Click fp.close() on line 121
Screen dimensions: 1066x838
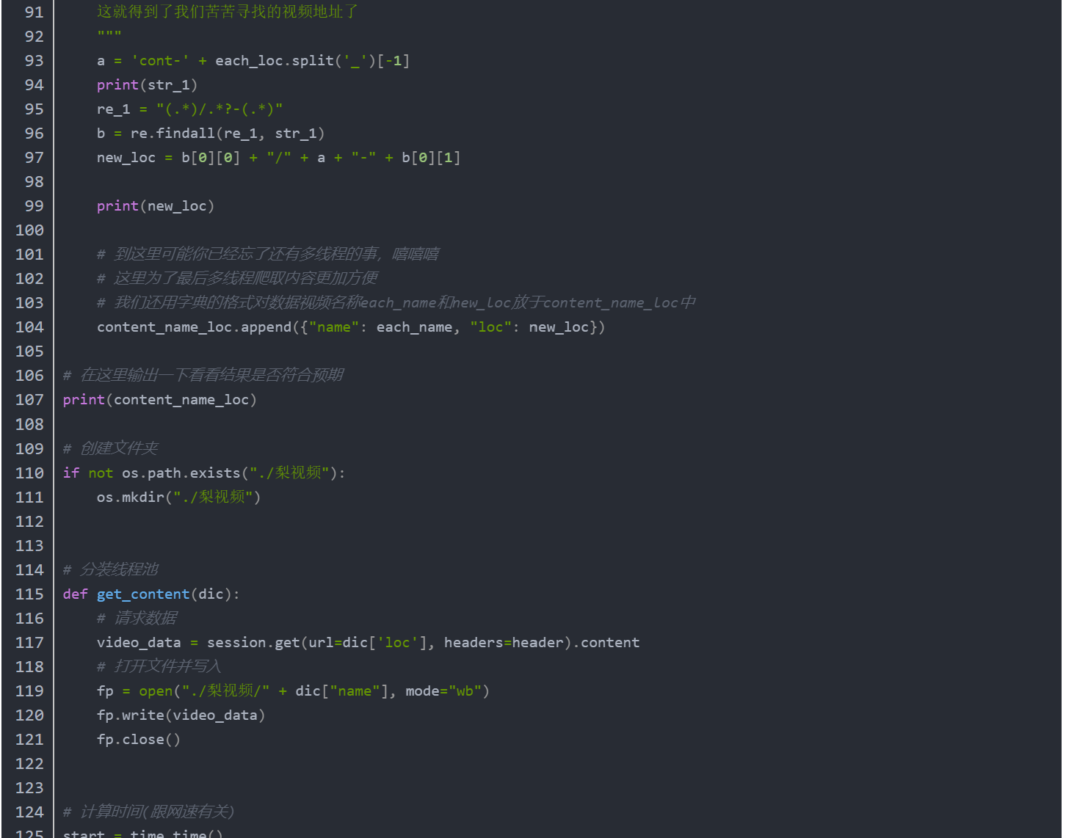[139, 740]
